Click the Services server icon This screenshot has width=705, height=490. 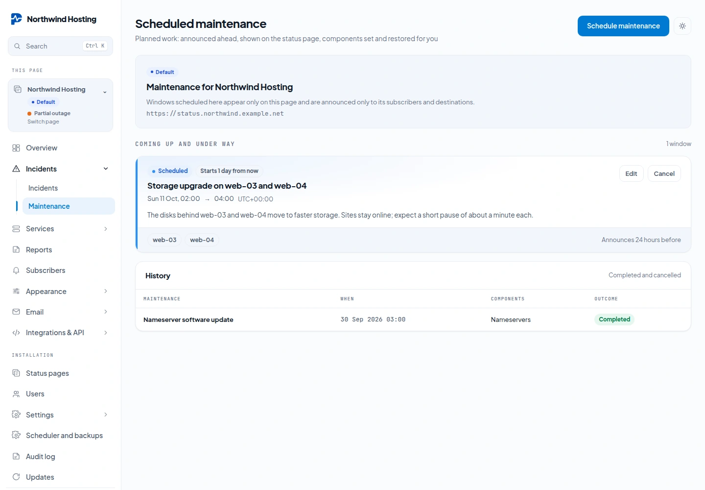(16, 229)
